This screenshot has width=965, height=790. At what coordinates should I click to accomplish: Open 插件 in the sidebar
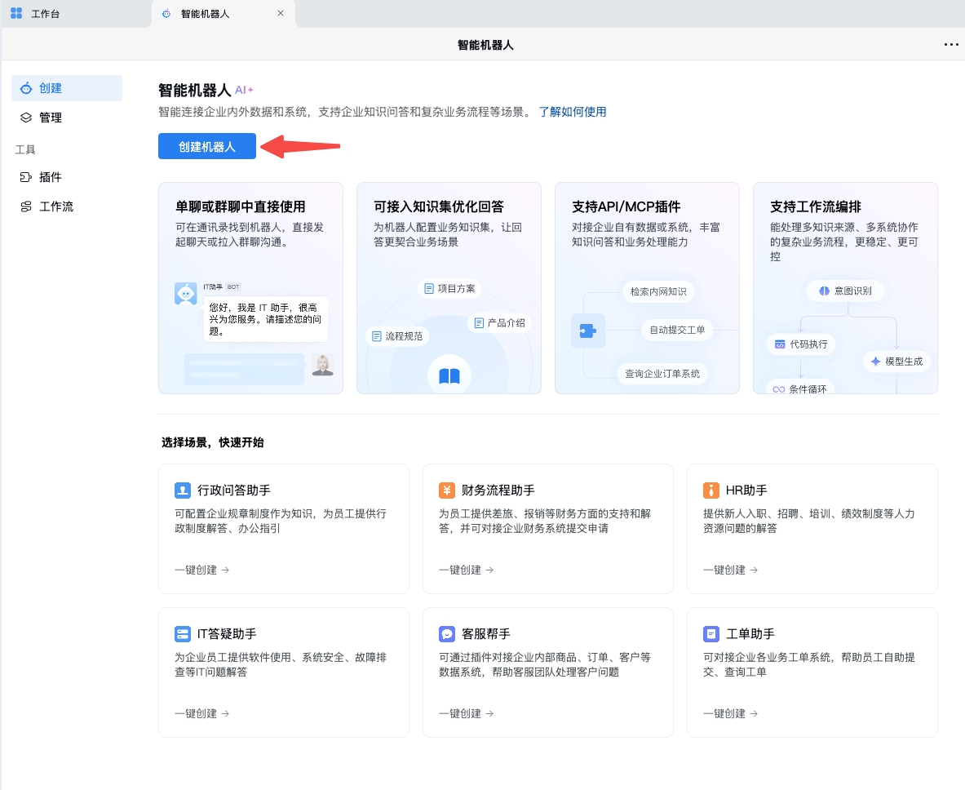point(66,177)
